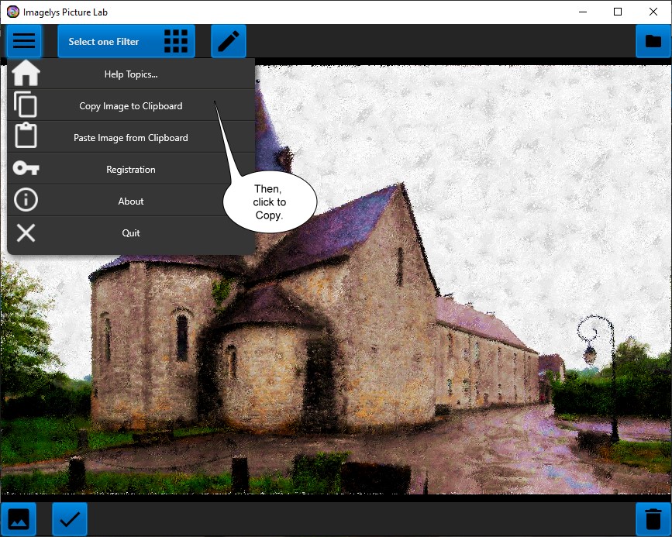The height and width of the screenshot is (537, 672).
Task: Click the copy pages icon in menu
Action: coord(26,104)
